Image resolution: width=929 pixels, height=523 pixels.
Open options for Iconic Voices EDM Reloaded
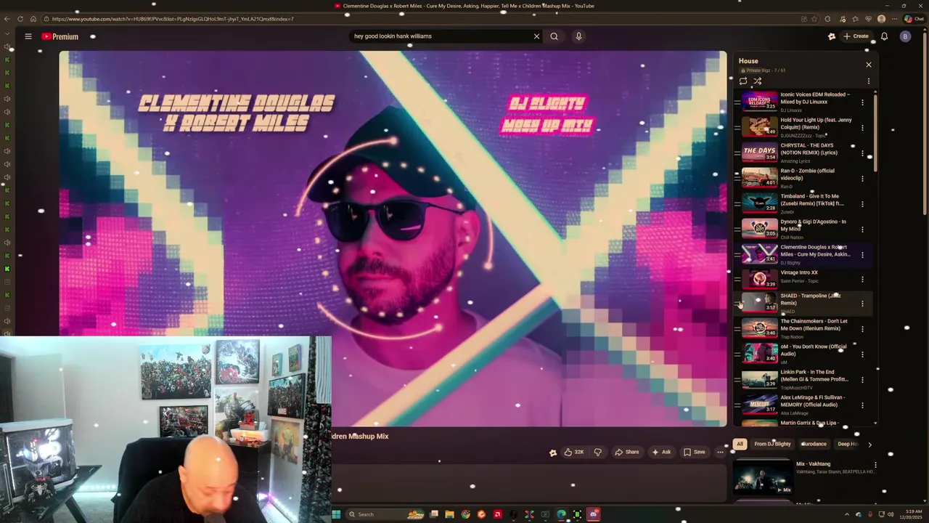862,102
